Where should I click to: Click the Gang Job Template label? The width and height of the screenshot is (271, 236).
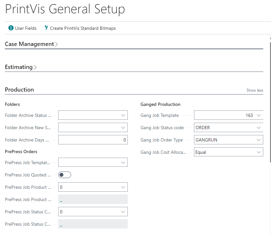(x=159, y=115)
